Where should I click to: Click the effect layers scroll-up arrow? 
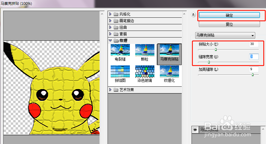263,129
